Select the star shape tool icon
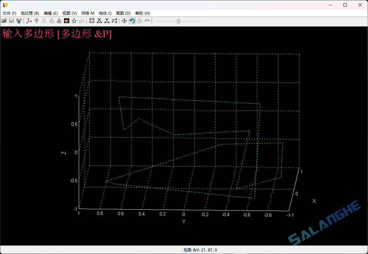This screenshot has height=254, width=368. [x=74, y=21]
